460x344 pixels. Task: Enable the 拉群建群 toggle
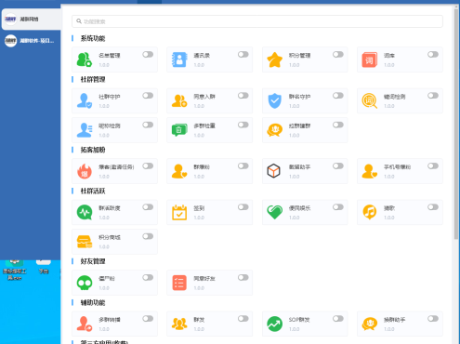click(338, 125)
